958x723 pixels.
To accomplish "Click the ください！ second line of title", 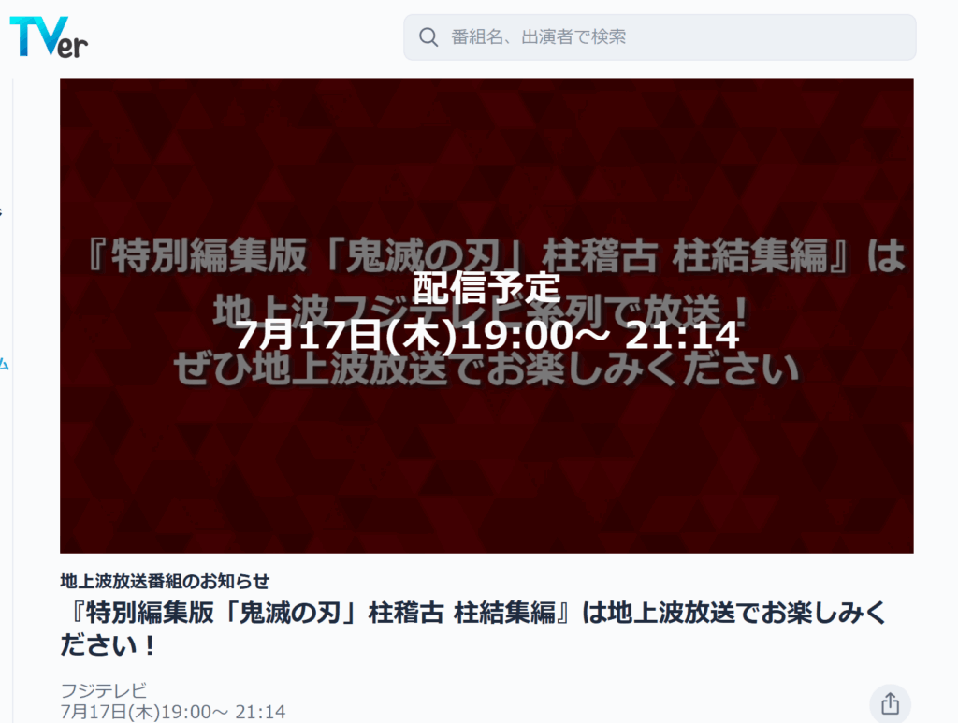I will (x=109, y=644).
